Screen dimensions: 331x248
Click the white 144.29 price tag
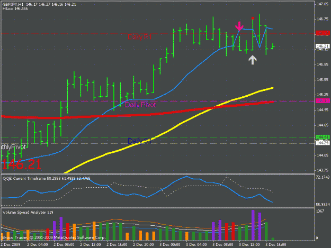pos(323,143)
